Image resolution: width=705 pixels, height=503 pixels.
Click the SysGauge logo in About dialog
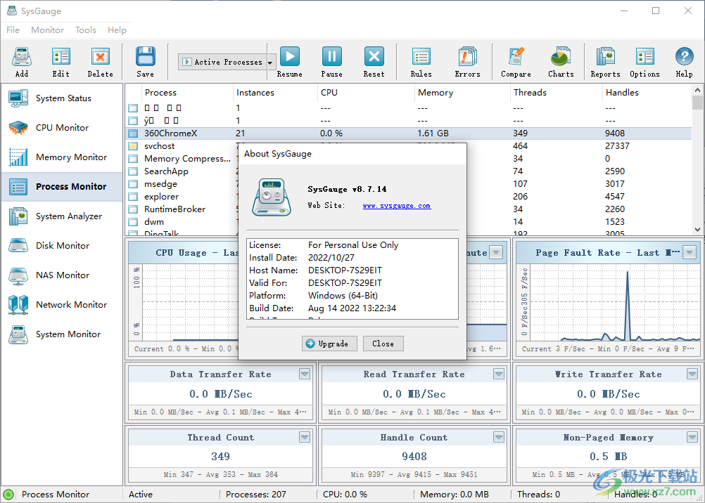click(272, 197)
